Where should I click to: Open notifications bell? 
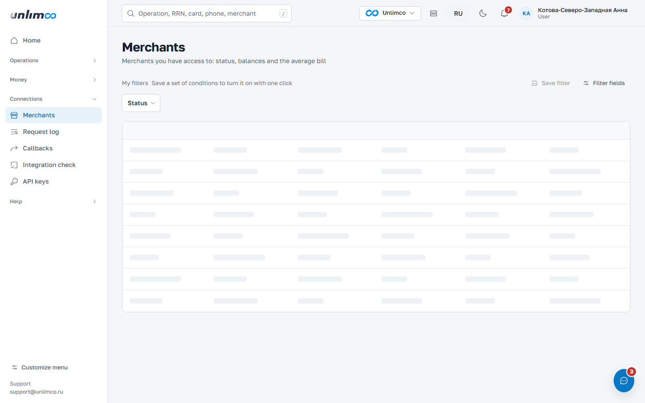click(504, 13)
